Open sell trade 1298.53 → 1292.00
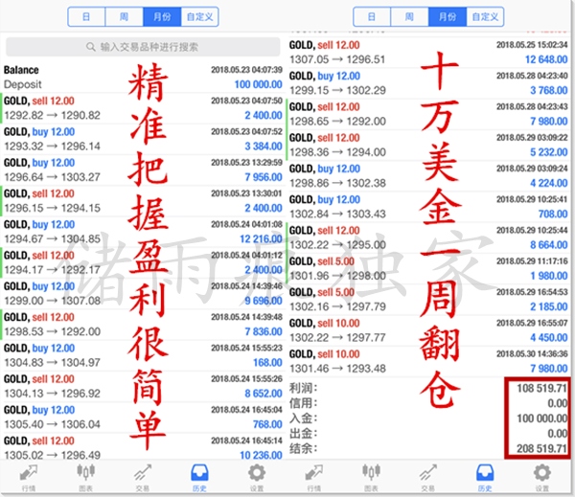 pos(143,325)
